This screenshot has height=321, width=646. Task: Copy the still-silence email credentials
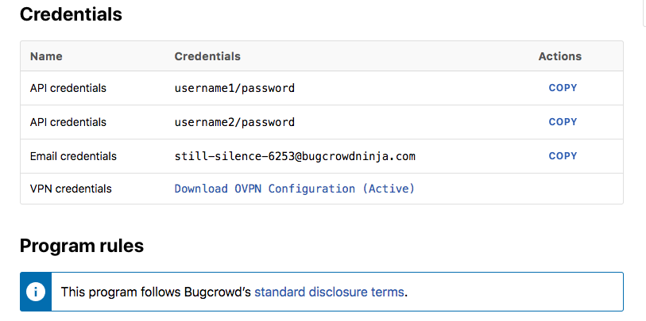(563, 156)
